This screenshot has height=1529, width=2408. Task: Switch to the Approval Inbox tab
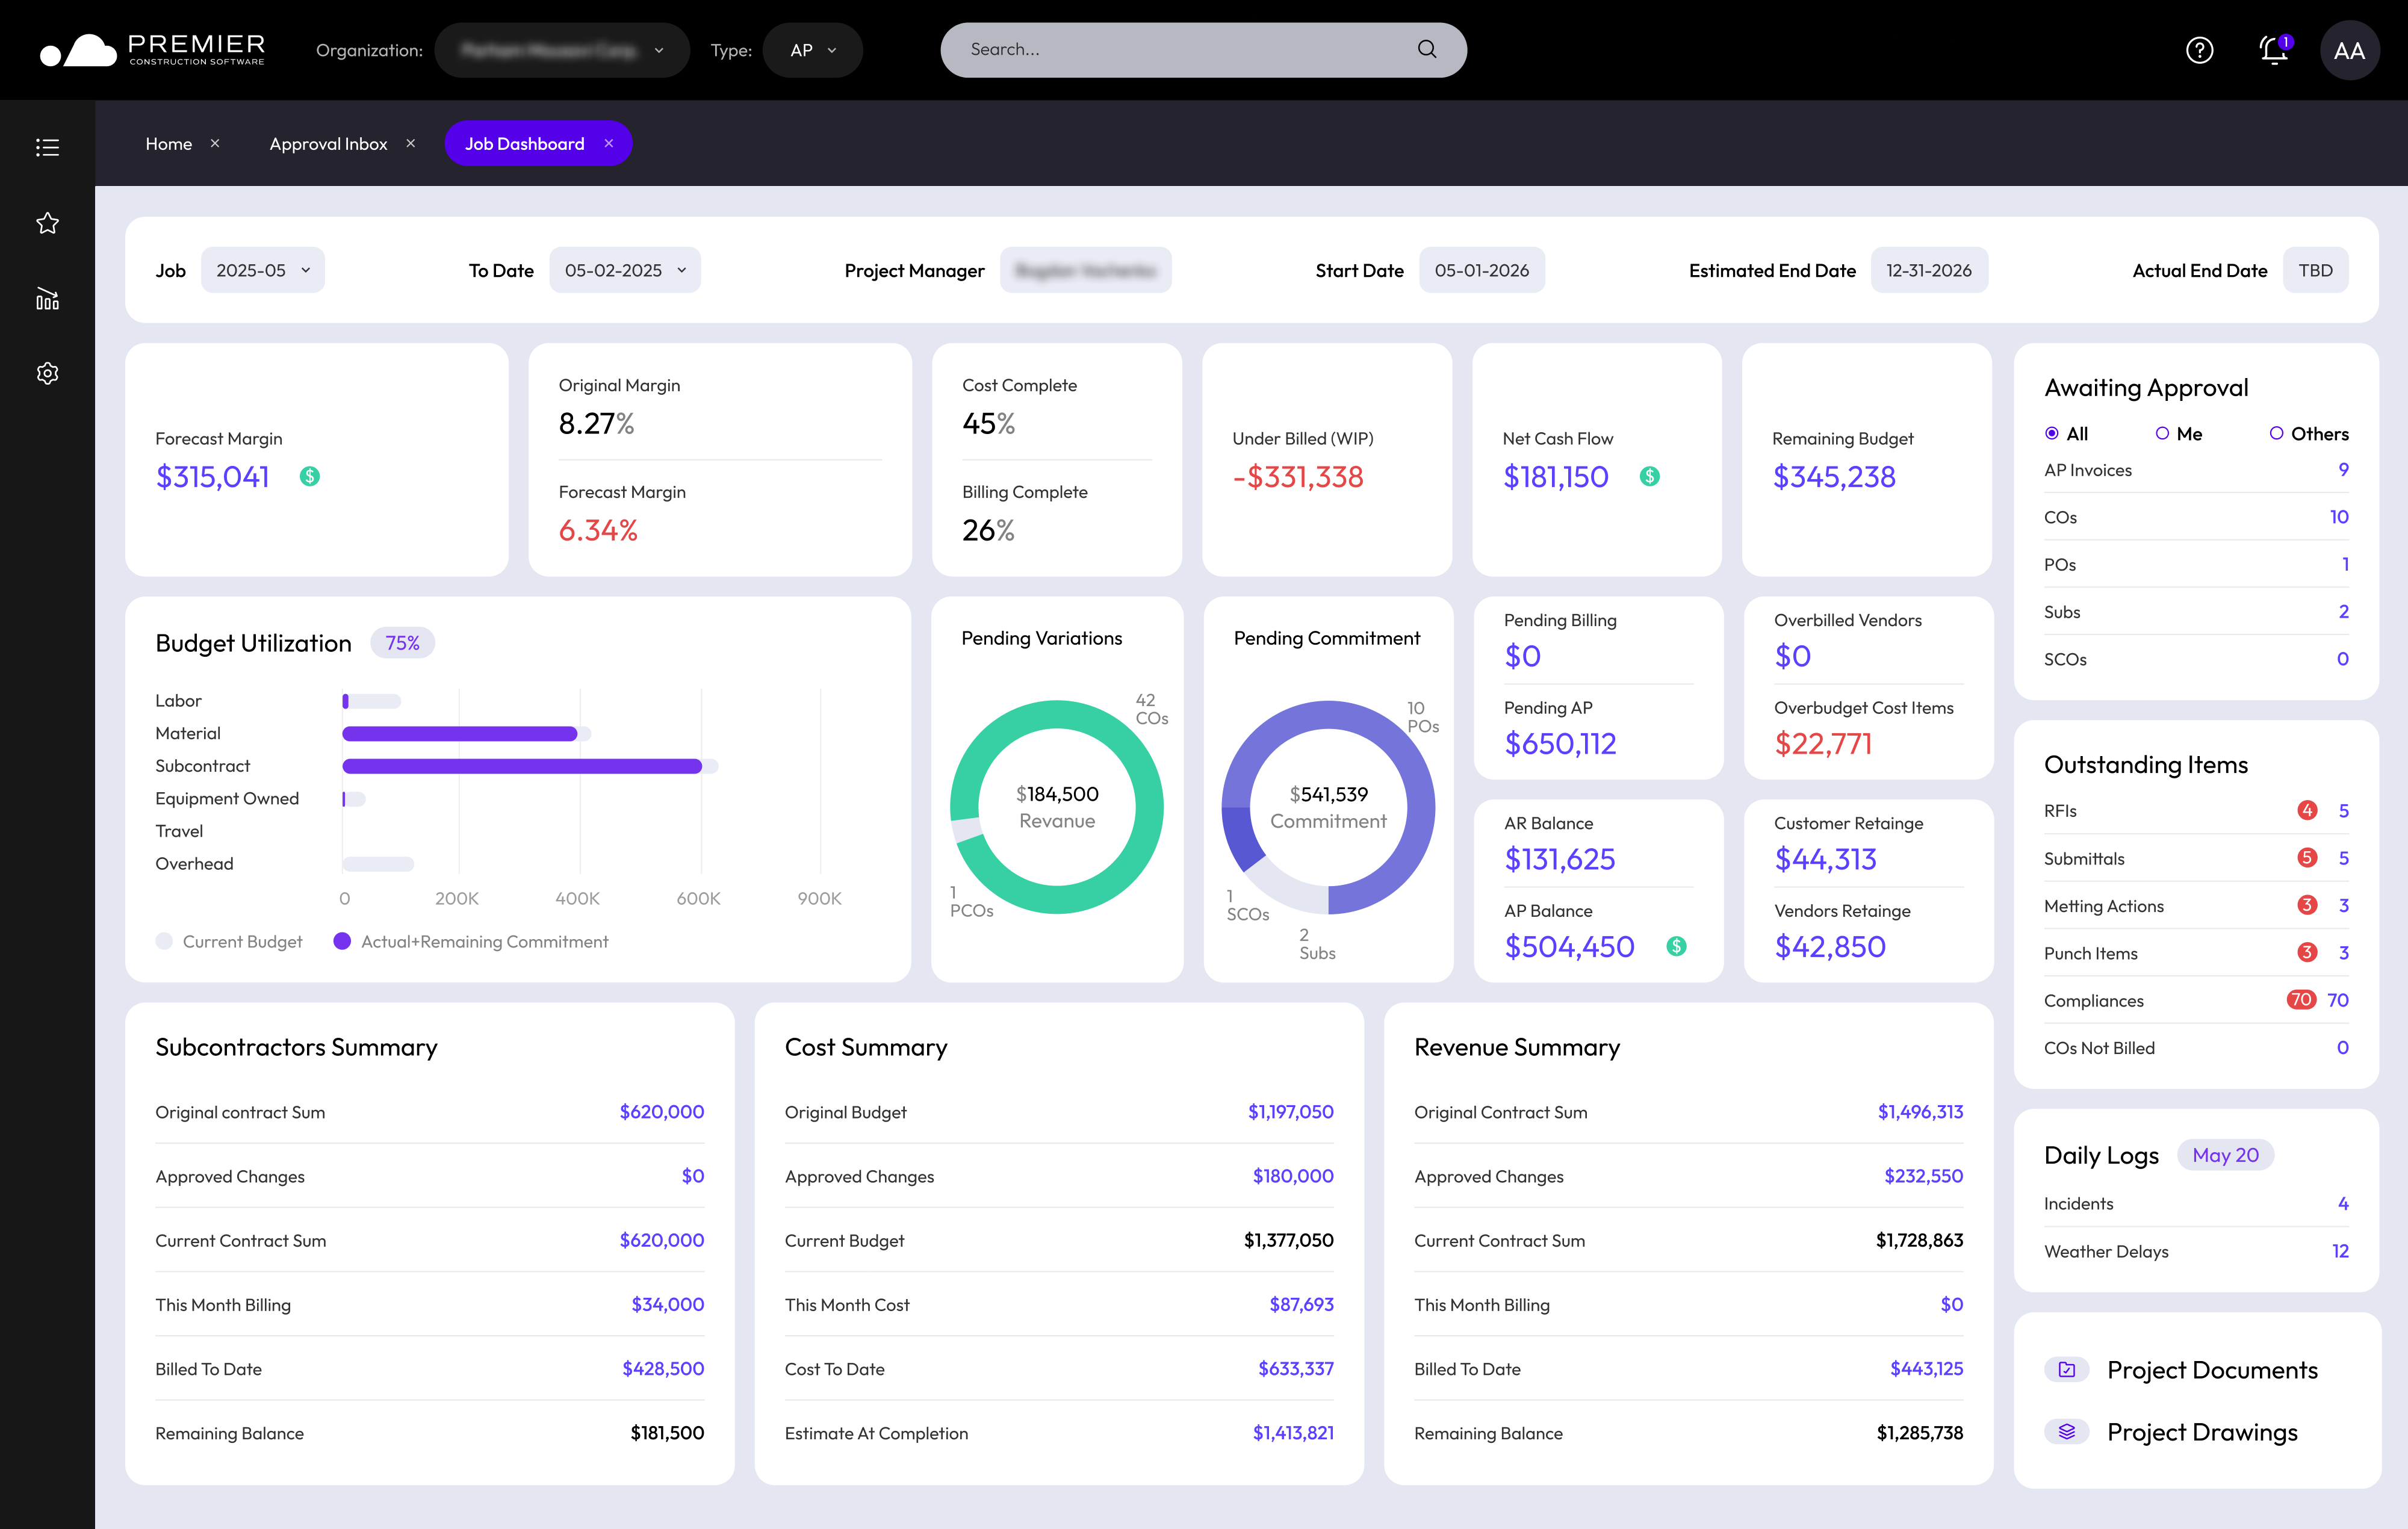tap(328, 144)
